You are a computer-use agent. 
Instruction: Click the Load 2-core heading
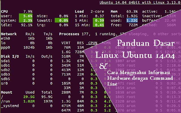89,12
